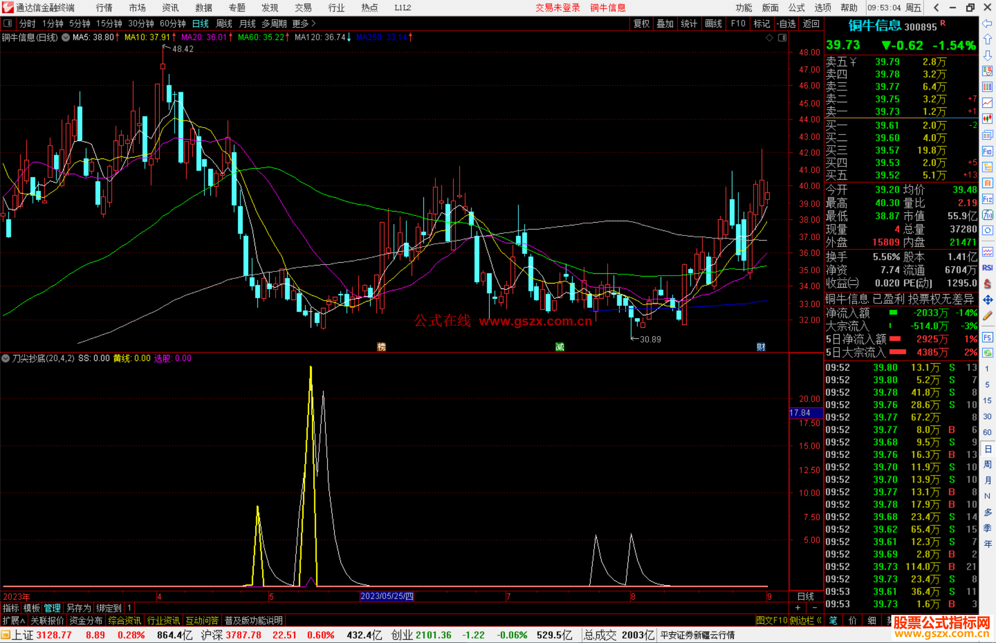Click the RSI indicator sidebar icon
Image resolution: width=996 pixels, height=643 pixels.
[x=987, y=268]
